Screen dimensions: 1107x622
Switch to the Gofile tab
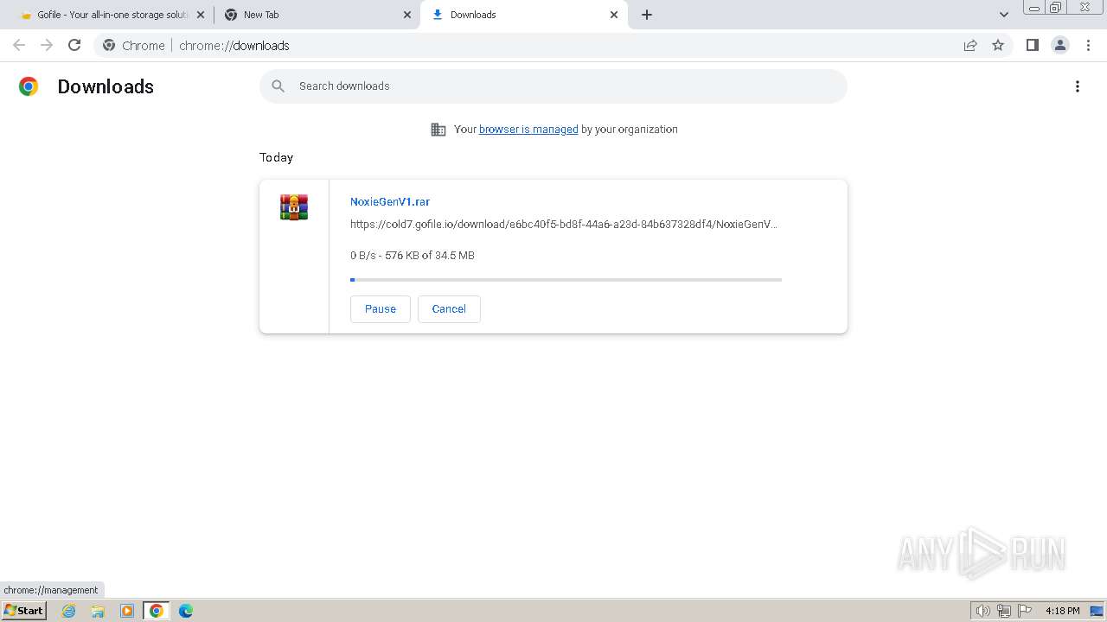112,15
